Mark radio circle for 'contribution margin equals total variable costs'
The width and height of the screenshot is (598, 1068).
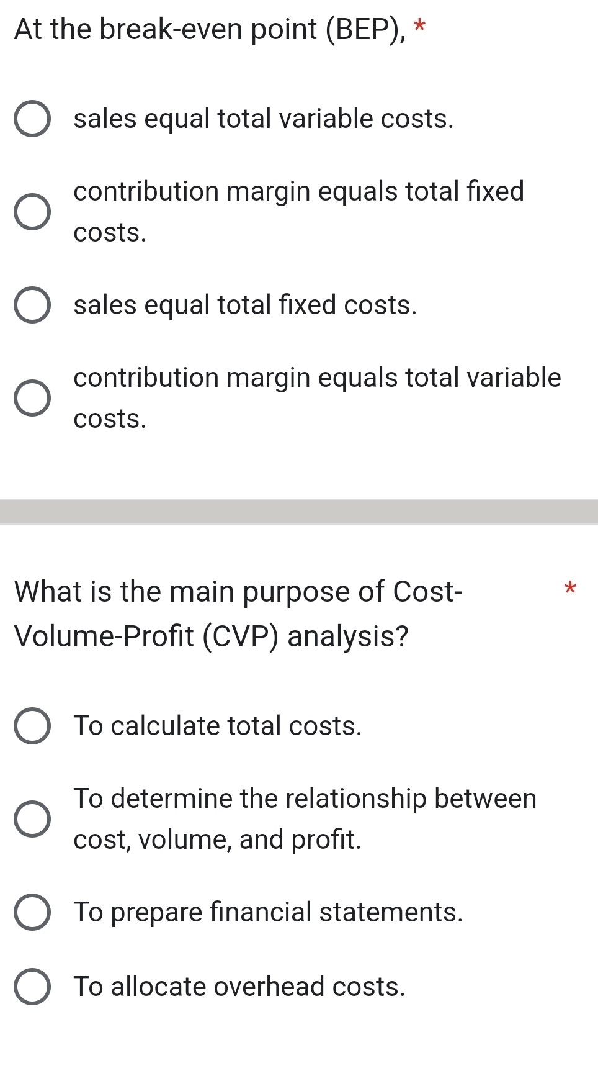(32, 398)
